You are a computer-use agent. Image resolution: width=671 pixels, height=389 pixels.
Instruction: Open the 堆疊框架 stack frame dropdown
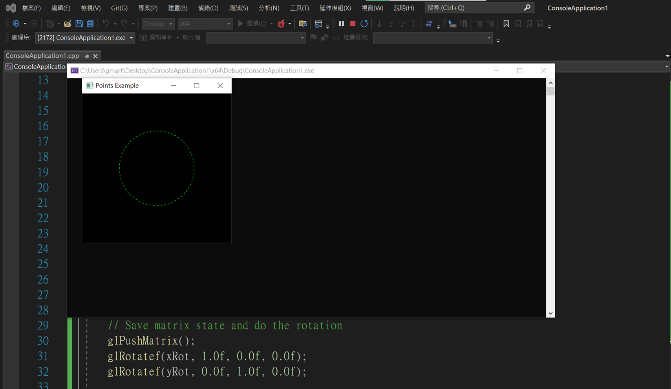(489, 38)
